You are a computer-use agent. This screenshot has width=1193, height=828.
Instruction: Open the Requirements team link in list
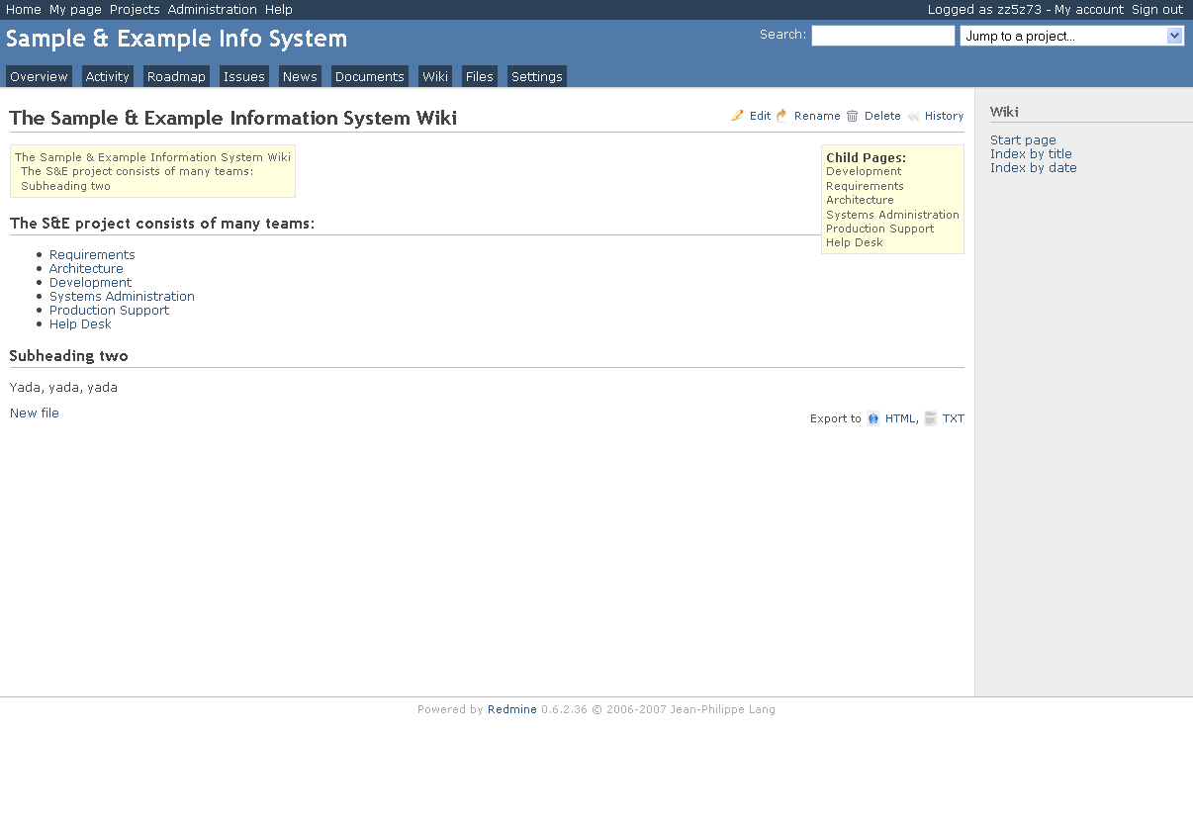[x=92, y=255]
